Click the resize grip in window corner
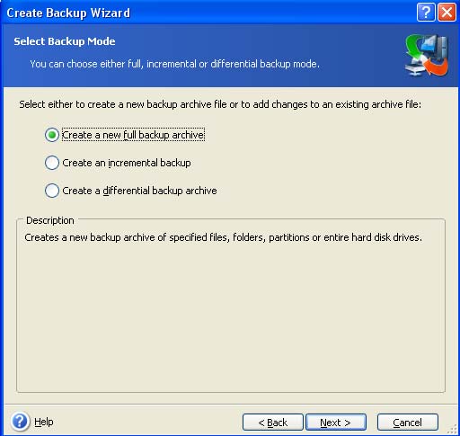Viewport: 460px width, 436px height. tap(453, 430)
